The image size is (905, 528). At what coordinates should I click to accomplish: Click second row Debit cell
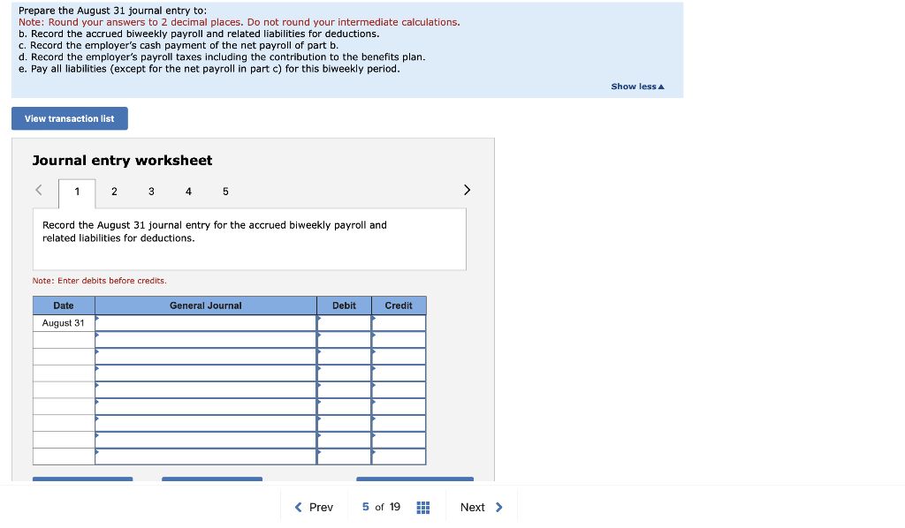344,340
